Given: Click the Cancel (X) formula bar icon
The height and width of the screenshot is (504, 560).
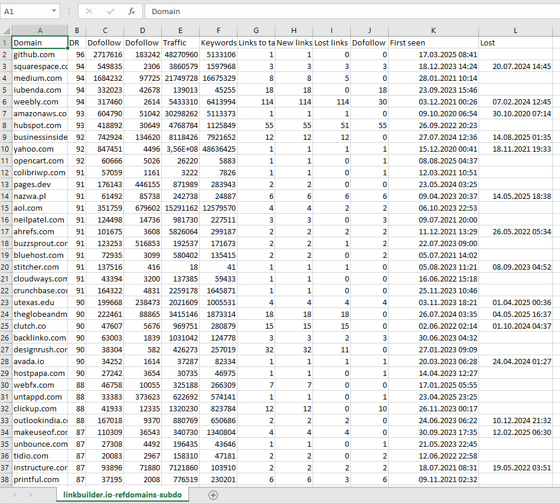Looking at the screenshot, I should (89, 11).
